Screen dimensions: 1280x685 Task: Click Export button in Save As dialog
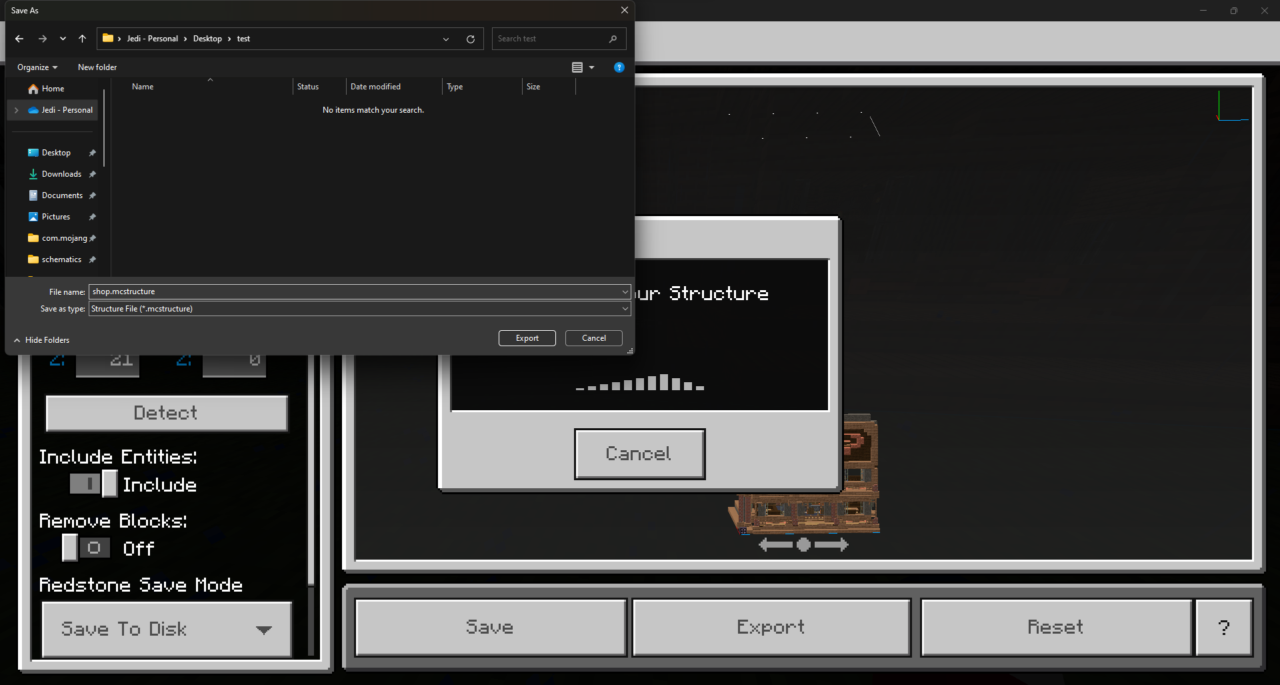[527, 338]
